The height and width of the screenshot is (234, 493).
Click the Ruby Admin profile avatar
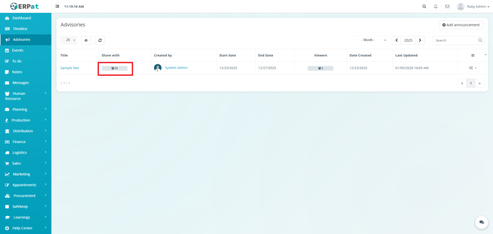pos(461,6)
